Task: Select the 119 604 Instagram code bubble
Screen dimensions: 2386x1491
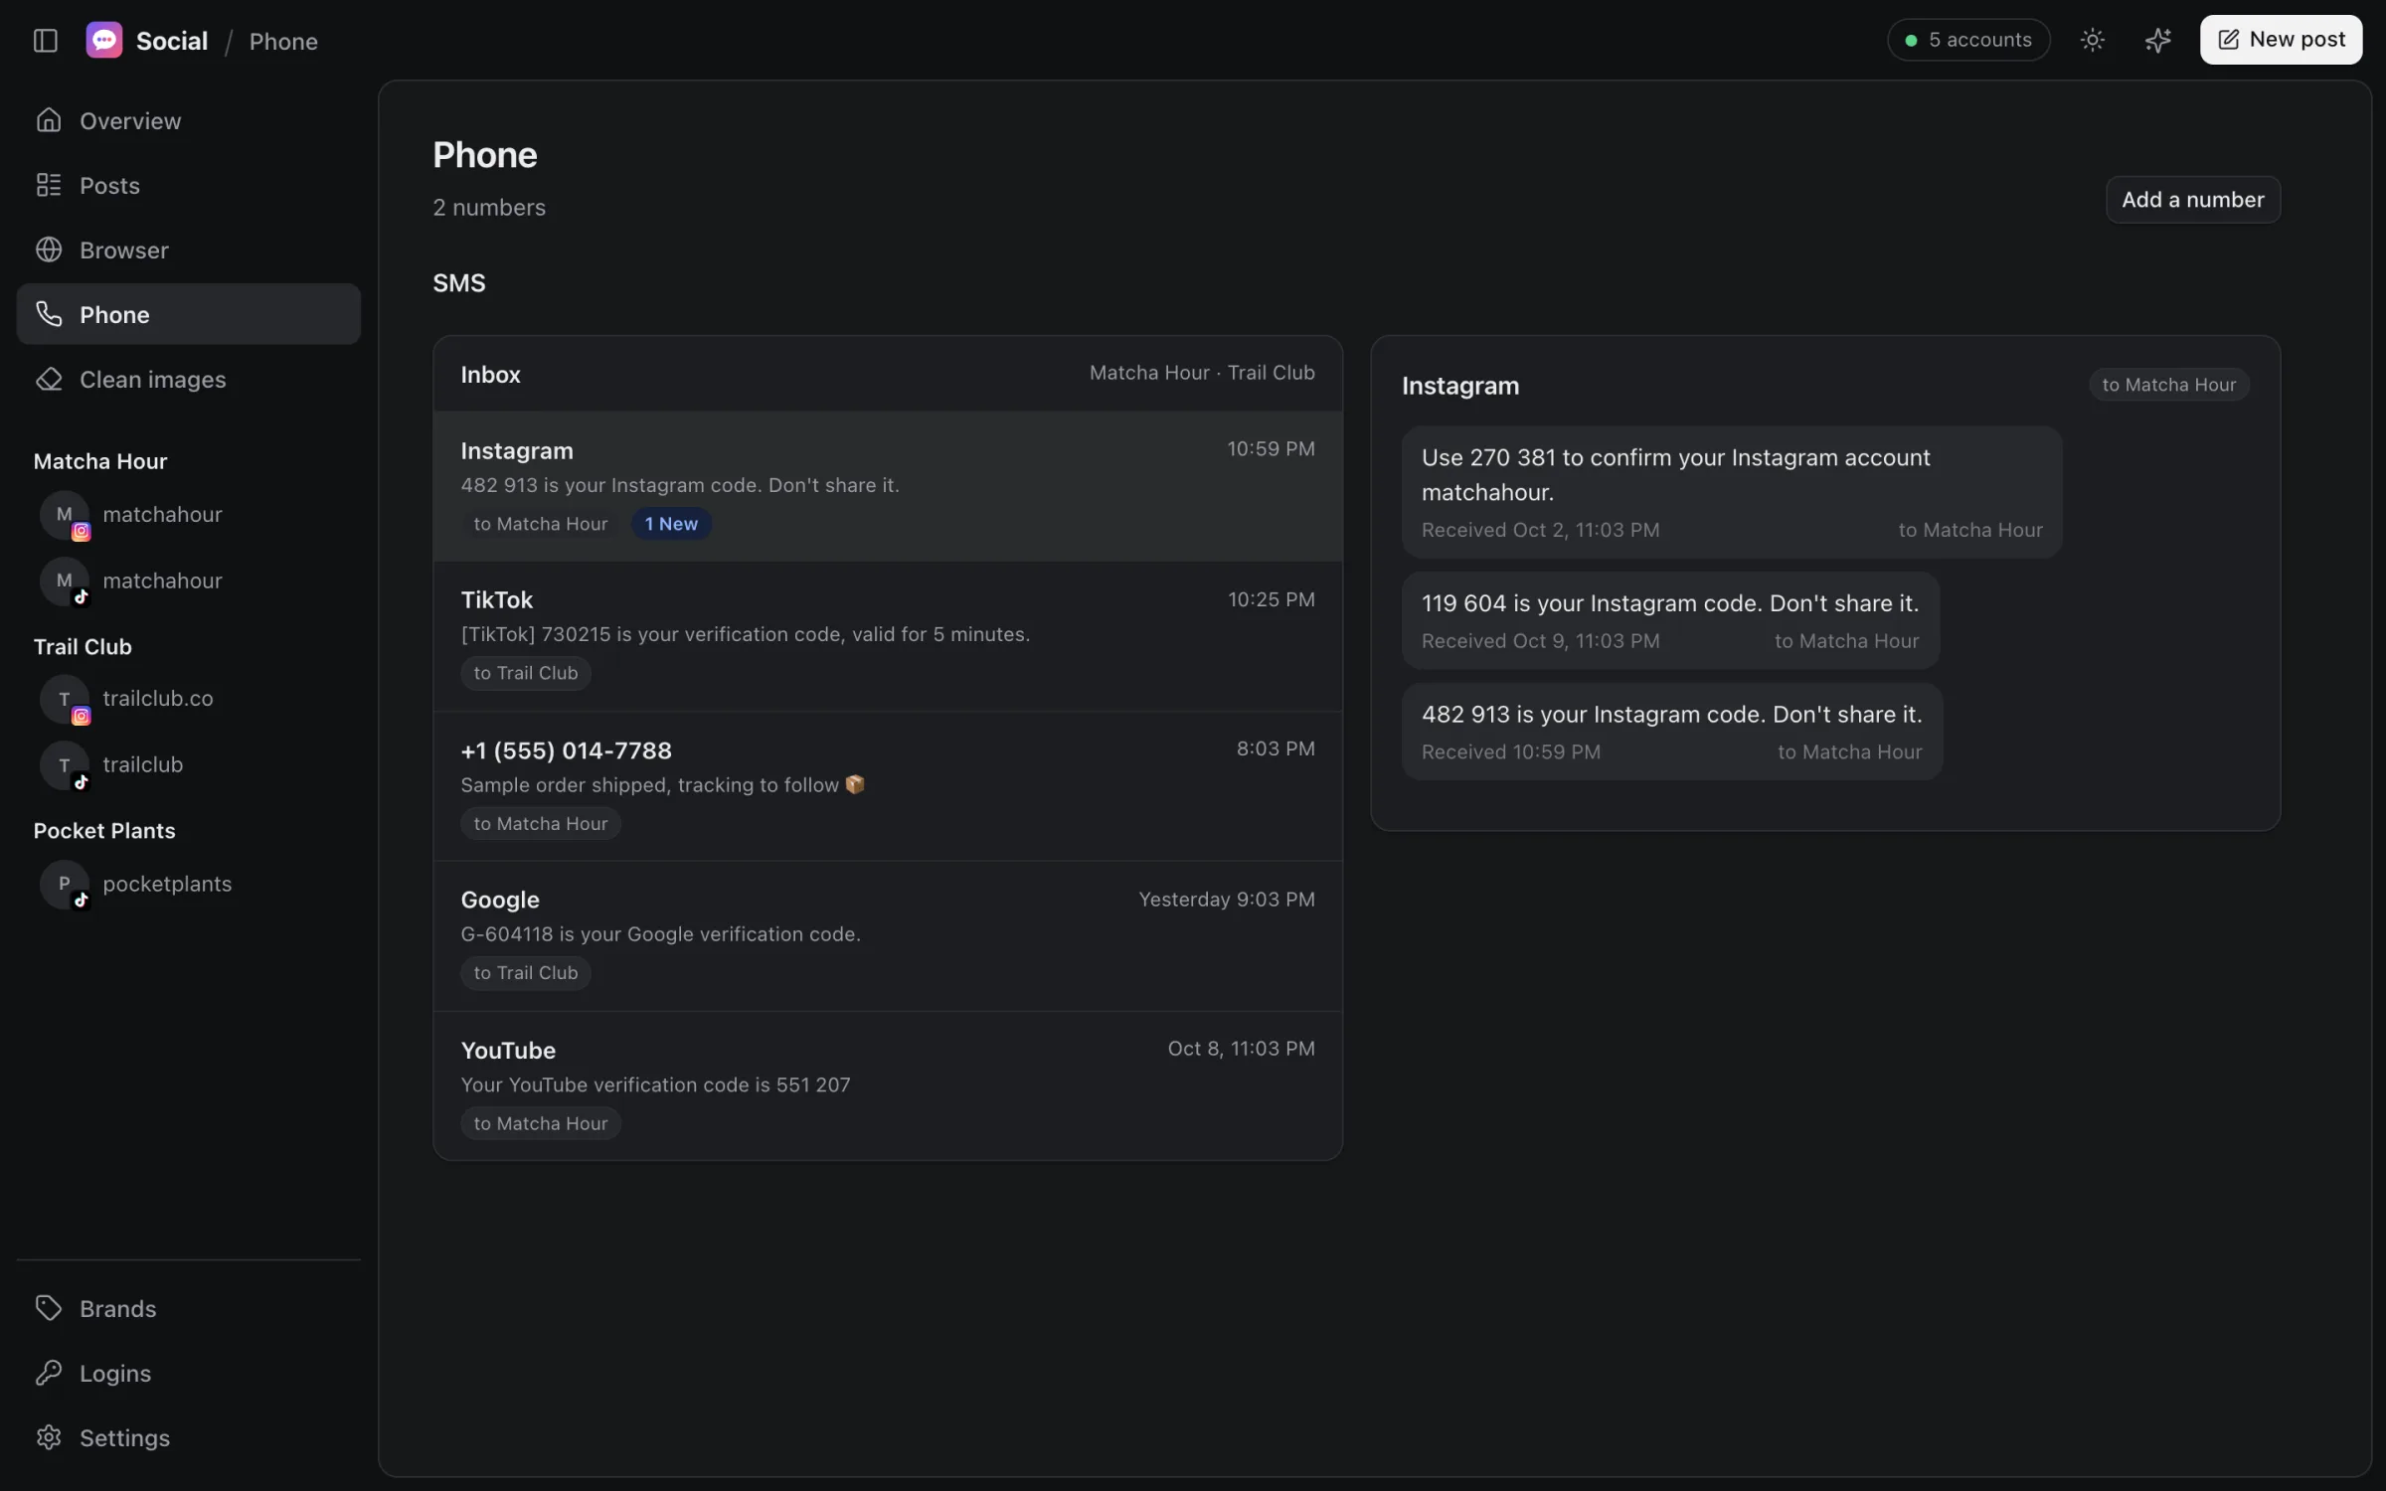Action: click(1670, 620)
